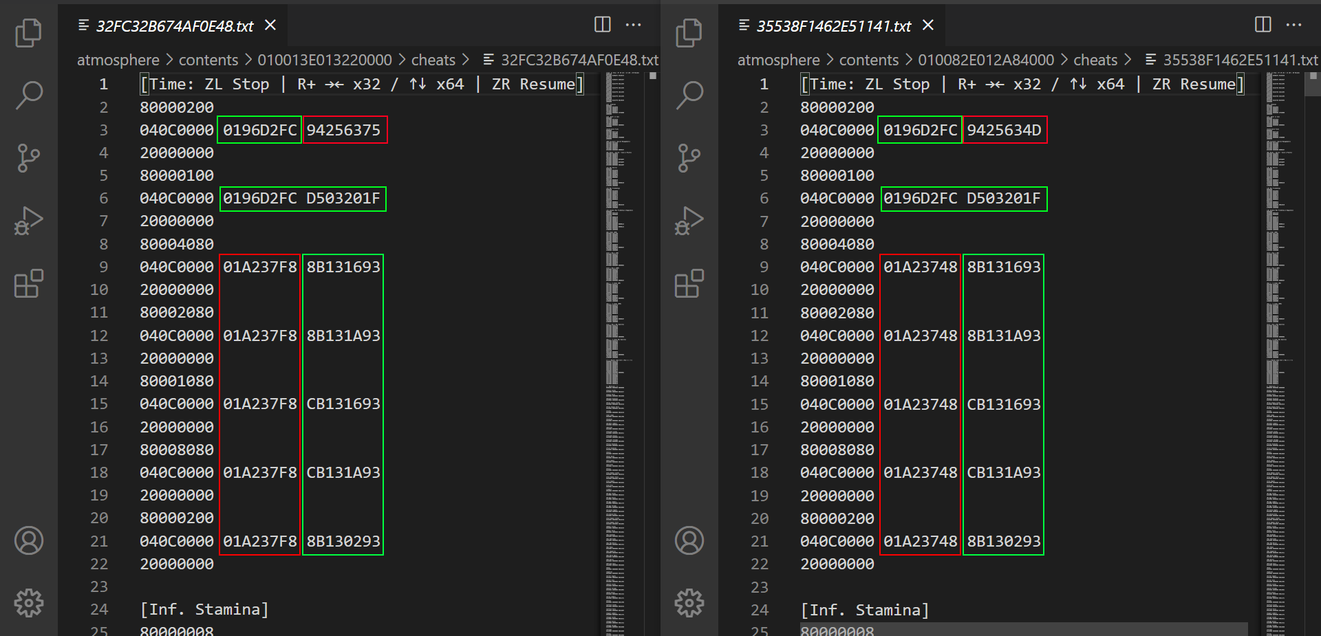This screenshot has width=1321, height=636.
Task: Open Run and Debug in right window
Action: [689, 221]
